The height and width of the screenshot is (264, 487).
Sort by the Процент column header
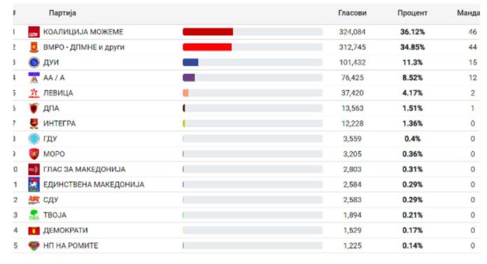click(412, 13)
